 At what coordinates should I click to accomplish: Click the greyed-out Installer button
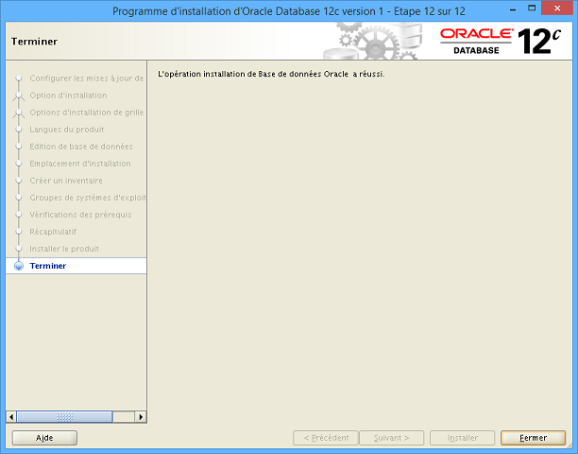tap(462, 438)
